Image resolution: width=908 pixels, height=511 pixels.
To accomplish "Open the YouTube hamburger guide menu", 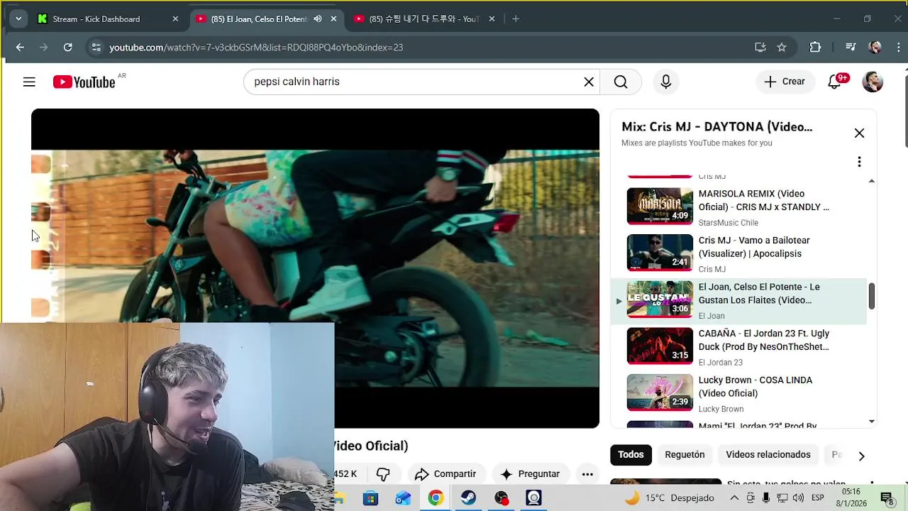I will pos(29,82).
